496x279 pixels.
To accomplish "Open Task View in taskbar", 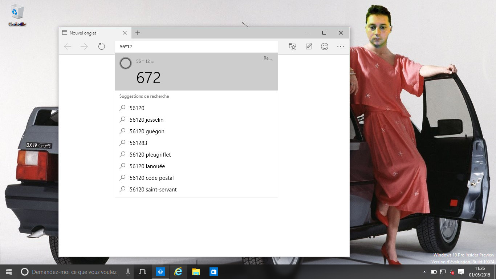I will (x=142, y=272).
